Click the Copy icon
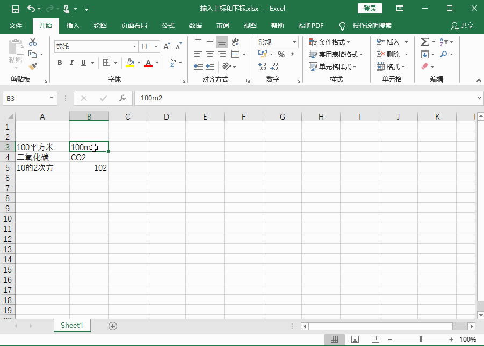This screenshot has height=346, width=484. click(32, 54)
